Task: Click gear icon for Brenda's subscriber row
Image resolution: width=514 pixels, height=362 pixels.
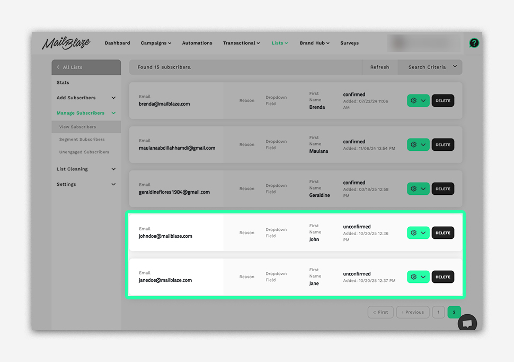Action: [x=414, y=101]
